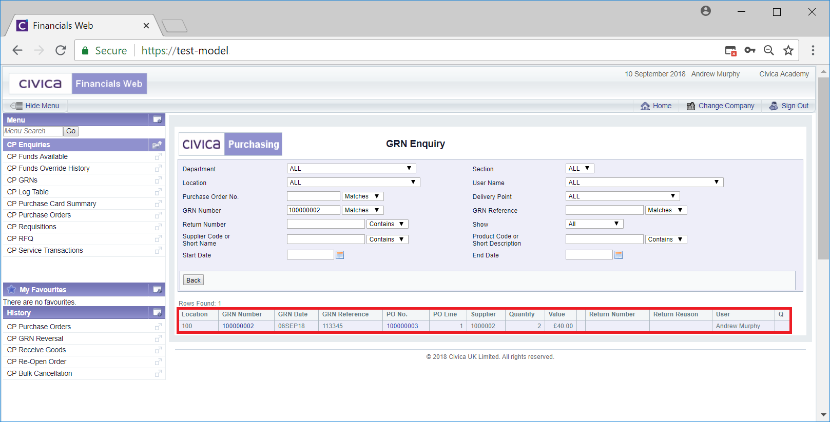Viewport: 830px width, 422px height.
Task: Click the Purchase Order No. input field
Action: click(x=313, y=196)
